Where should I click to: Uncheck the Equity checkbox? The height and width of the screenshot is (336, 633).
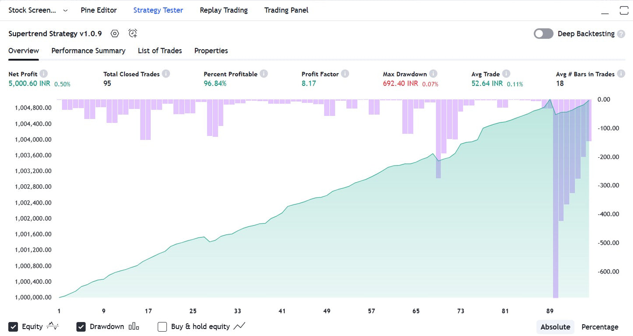tap(13, 326)
